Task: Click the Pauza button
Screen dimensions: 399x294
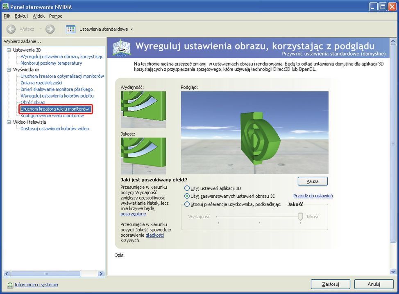Action: tap(313, 181)
